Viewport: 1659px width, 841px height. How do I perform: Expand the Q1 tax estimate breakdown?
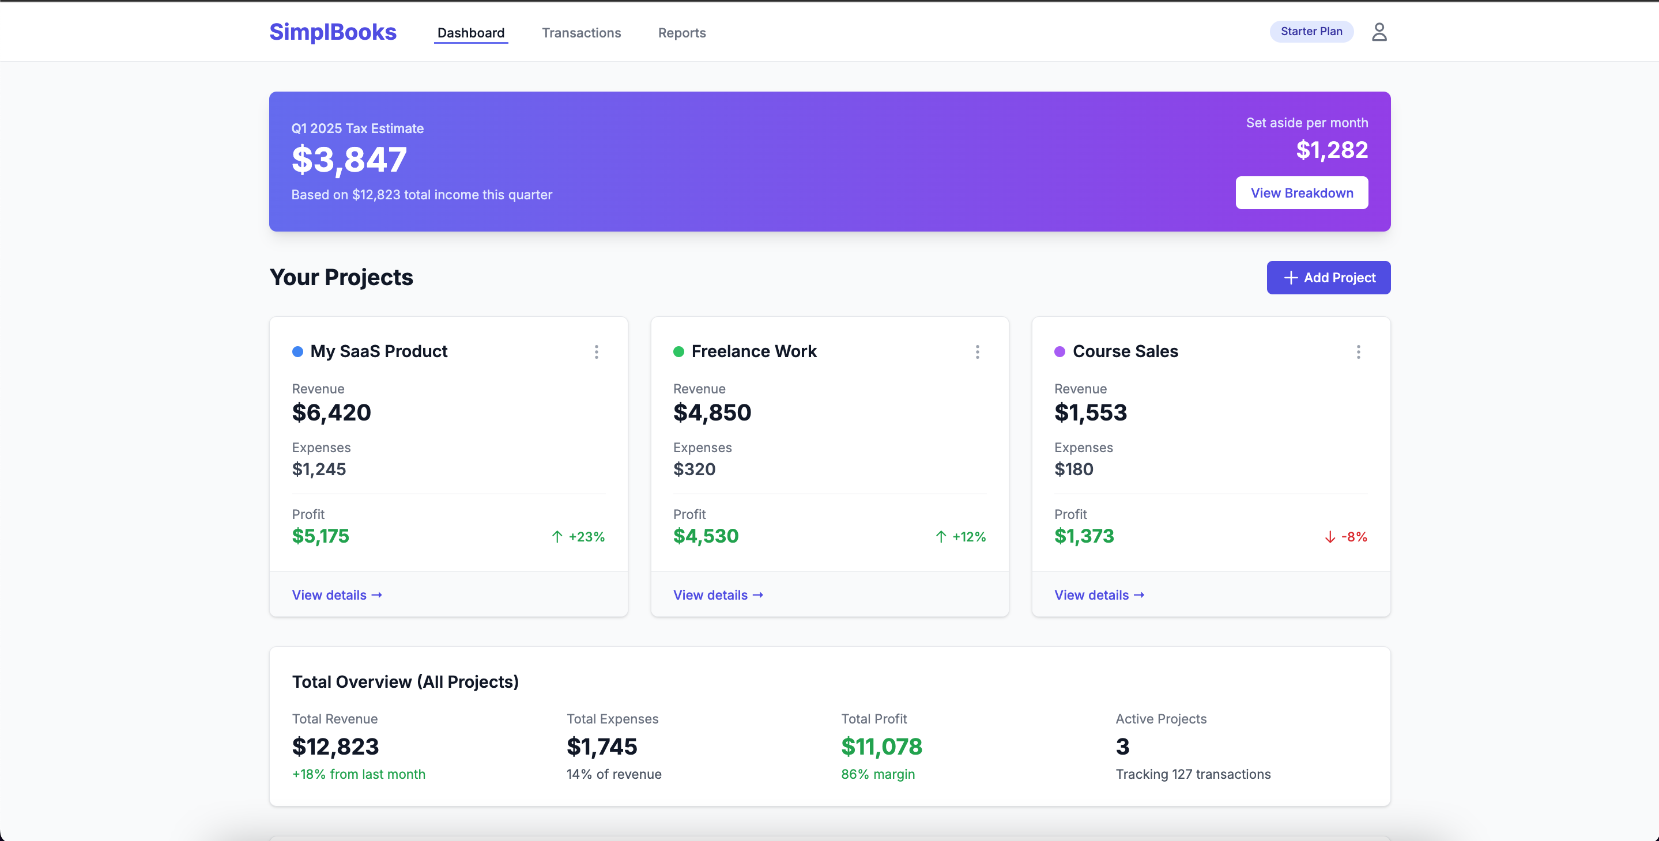tap(1301, 192)
